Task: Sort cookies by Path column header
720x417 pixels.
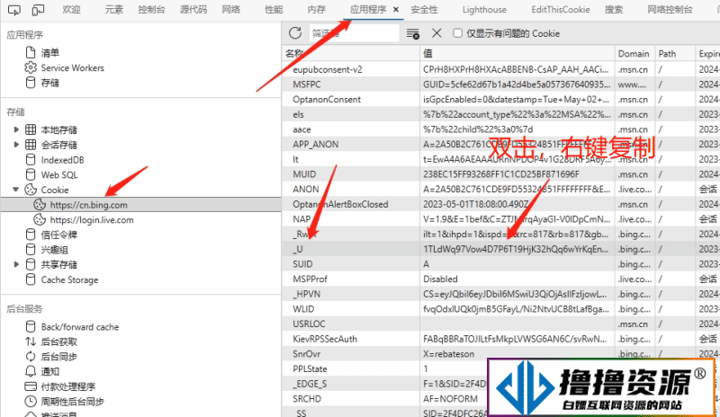Action: (674, 53)
